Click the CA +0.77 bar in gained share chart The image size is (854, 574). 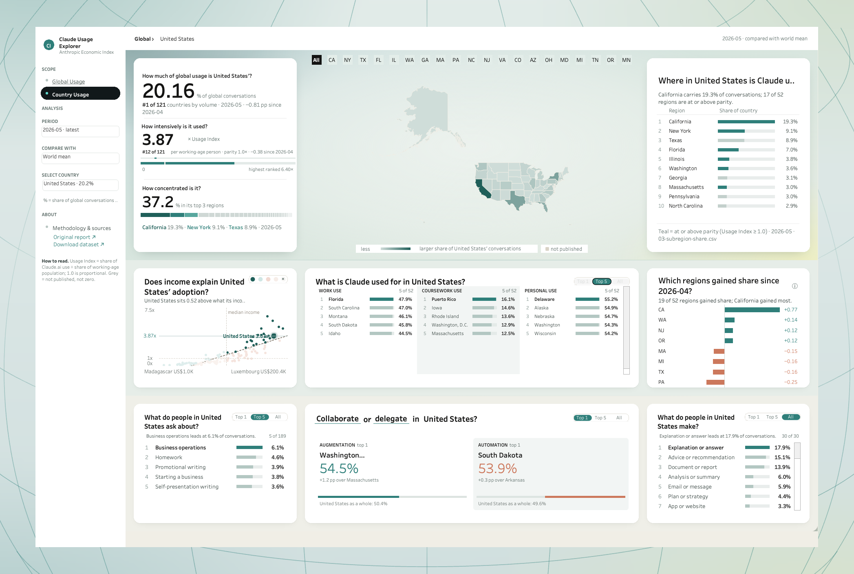point(752,310)
